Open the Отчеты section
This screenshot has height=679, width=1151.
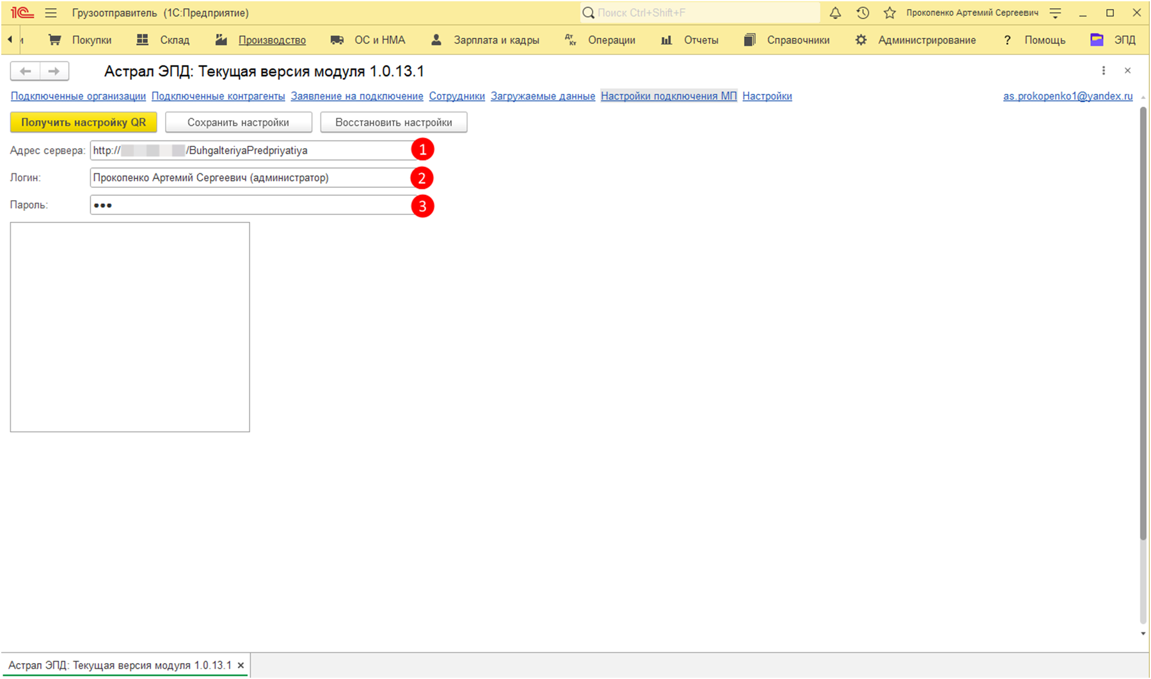pyautogui.click(x=701, y=40)
